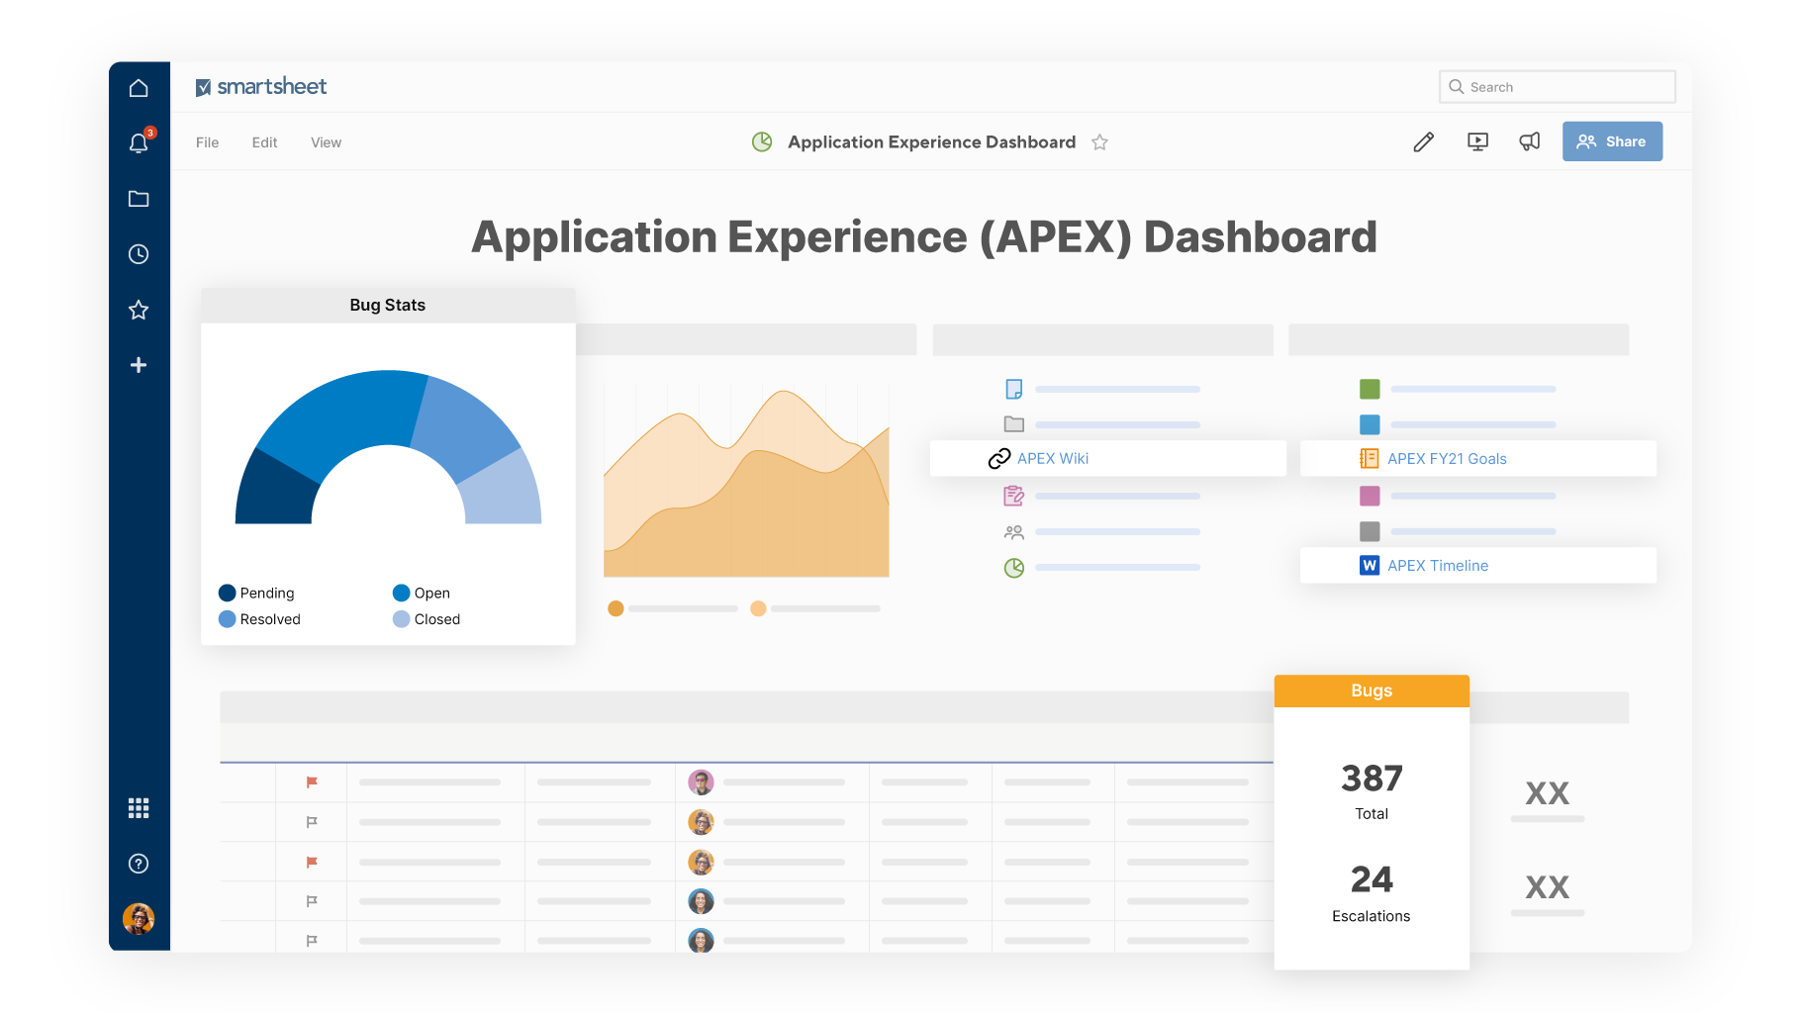Click the megaphone announcements icon

(x=1529, y=142)
